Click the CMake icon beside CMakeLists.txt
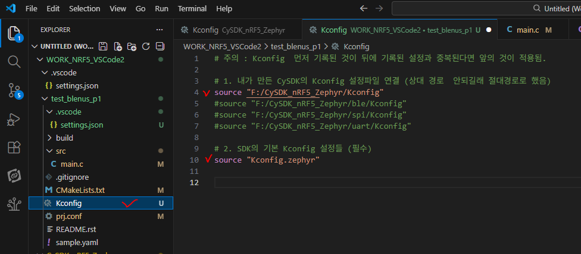This screenshot has height=254, width=581. (x=48, y=190)
